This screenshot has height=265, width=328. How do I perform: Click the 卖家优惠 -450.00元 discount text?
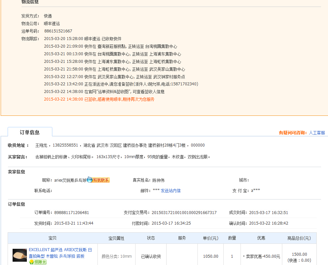coord(262,256)
